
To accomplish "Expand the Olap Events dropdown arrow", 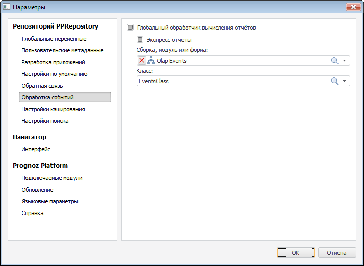I will click(x=345, y=61).
